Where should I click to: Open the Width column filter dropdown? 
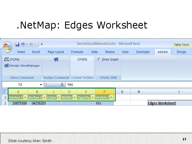click(74, 97)
